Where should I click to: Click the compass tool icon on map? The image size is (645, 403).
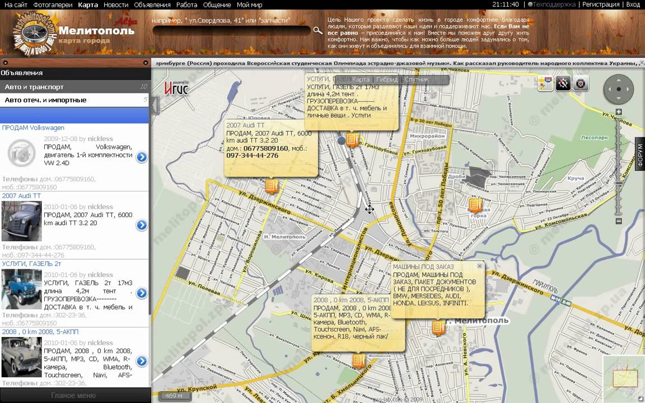[x=563, y=83]
